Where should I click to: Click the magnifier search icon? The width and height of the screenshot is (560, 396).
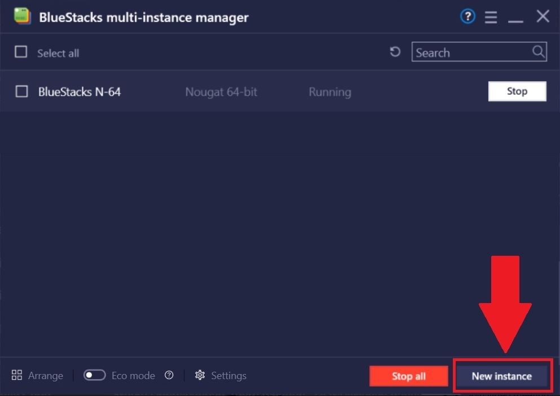click(x=538, y=52)
